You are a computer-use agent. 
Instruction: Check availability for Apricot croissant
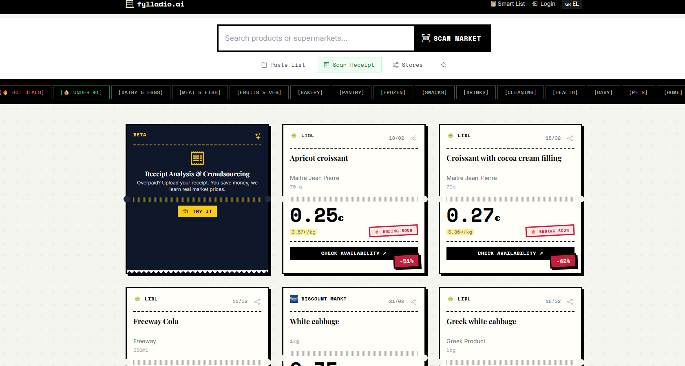pos(354,253)
